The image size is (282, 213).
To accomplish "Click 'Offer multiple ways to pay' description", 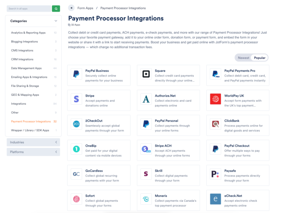I will (242, 151).
